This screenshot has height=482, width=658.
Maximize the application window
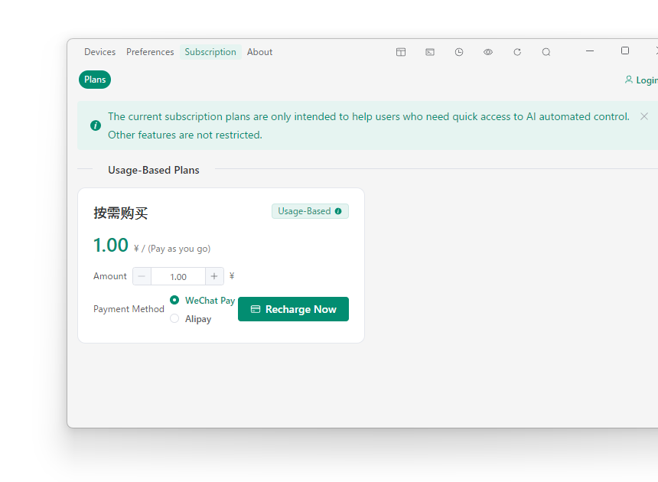point(625,50)
